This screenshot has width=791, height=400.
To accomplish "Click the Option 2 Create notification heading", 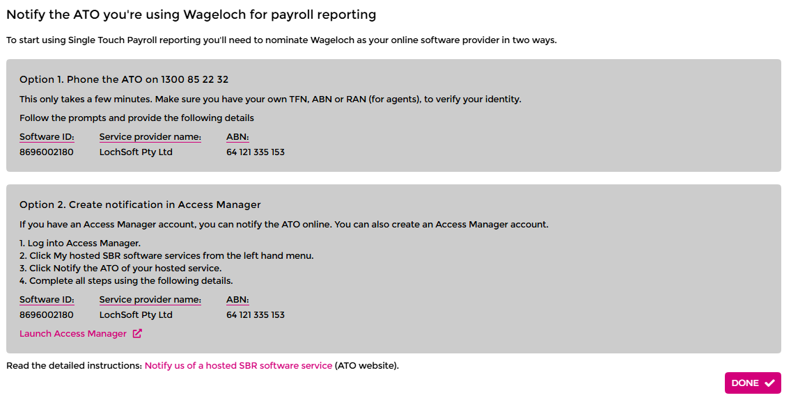I will 140,205.
